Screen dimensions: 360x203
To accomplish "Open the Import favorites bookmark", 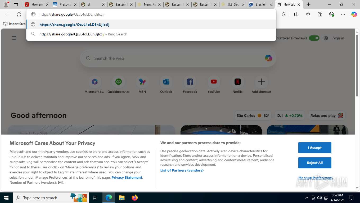I will 15,24.
